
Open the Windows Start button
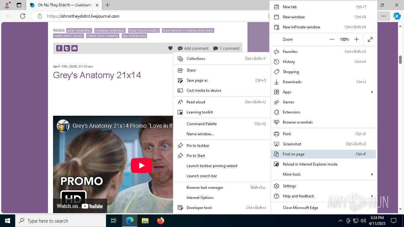pos(8,221)
